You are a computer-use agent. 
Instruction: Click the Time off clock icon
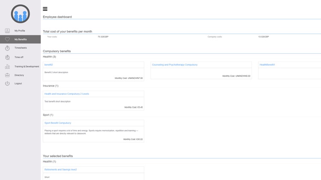click(7, 57)
